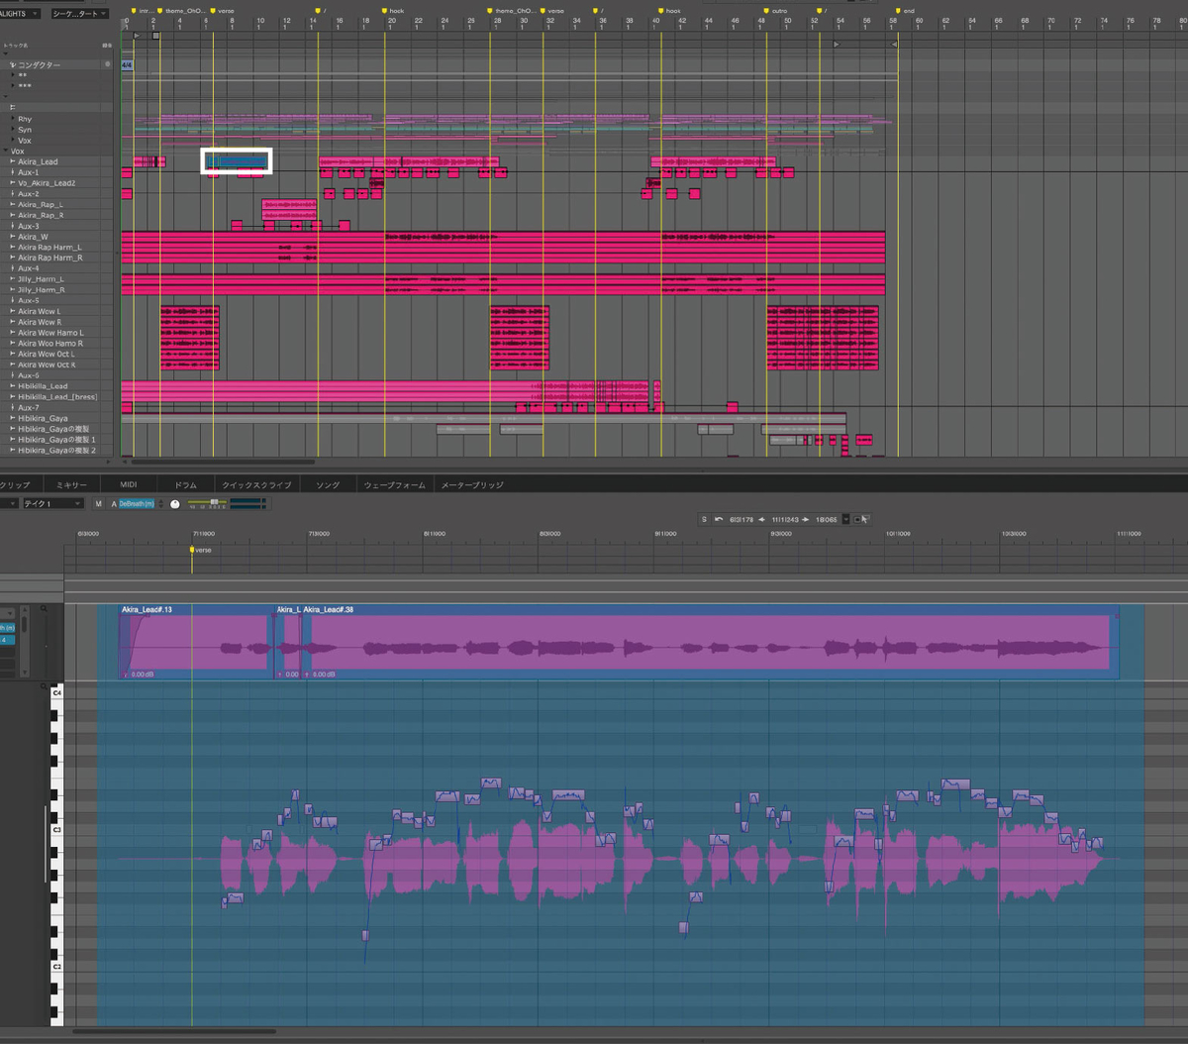Expand the ** conductor sub-row

[x=13, y=75]
